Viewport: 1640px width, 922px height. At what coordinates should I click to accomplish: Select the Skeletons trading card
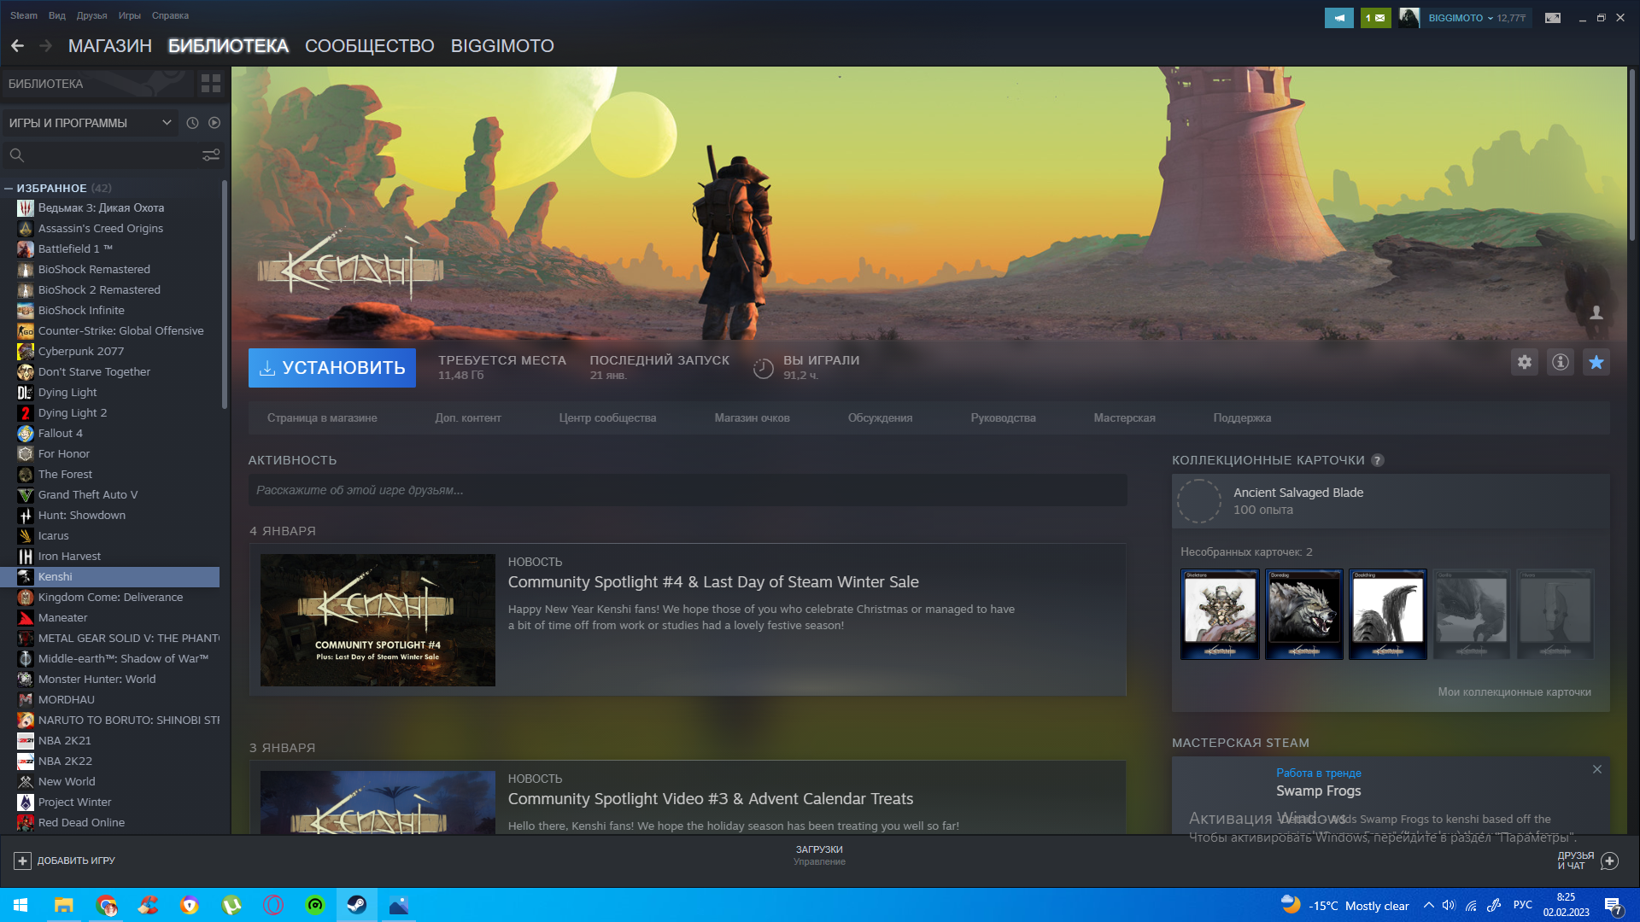pos(1220,614)
